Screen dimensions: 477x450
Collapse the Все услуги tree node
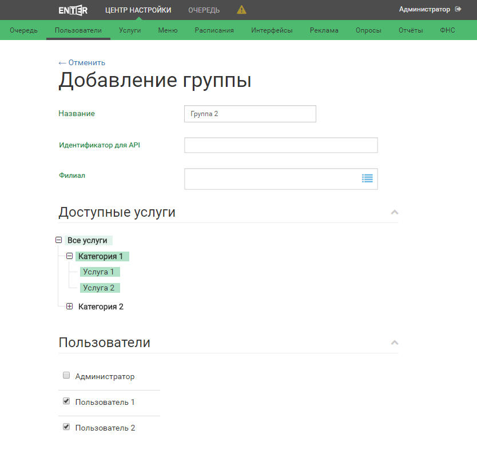(x=59, y=240)
